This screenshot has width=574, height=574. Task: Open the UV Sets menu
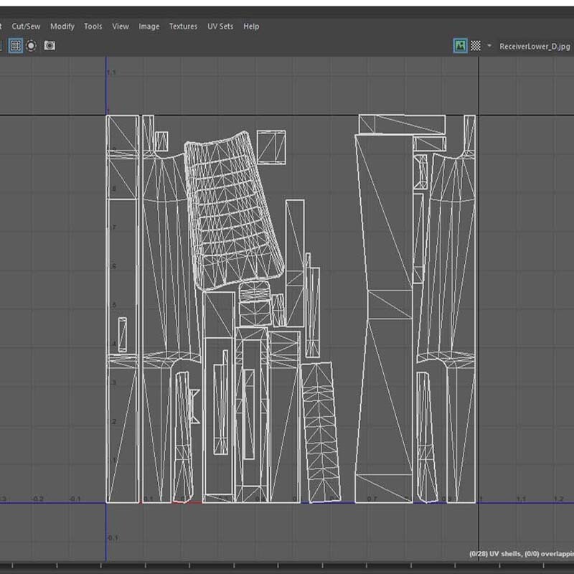pos(220,27)
